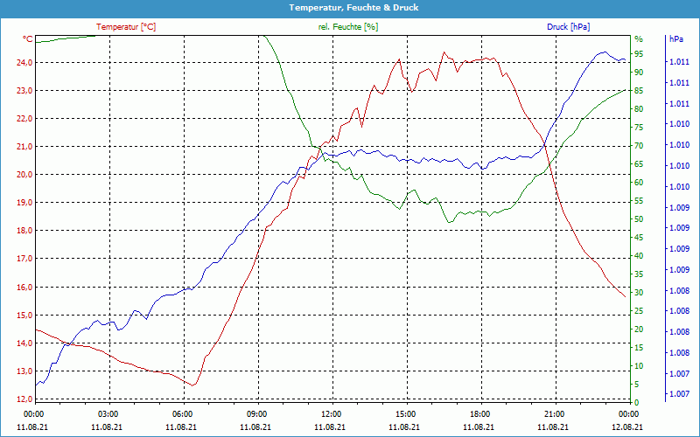700x437 pixels.
Task: Click the 'hPa' unit atop pressure axis
Action: pyautogui.click(x=675, y=38)
